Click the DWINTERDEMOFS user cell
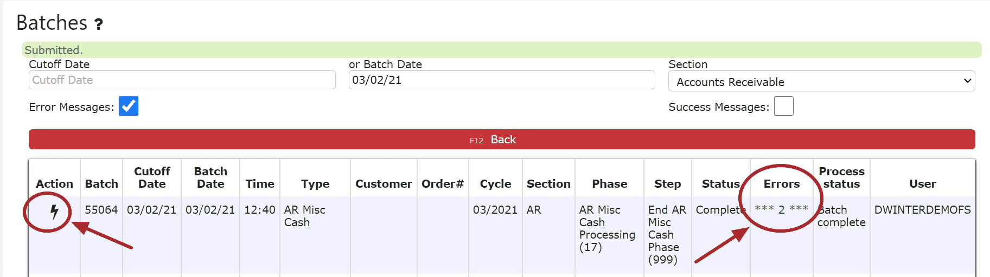 pyautogui.click(x=922, y=210)
